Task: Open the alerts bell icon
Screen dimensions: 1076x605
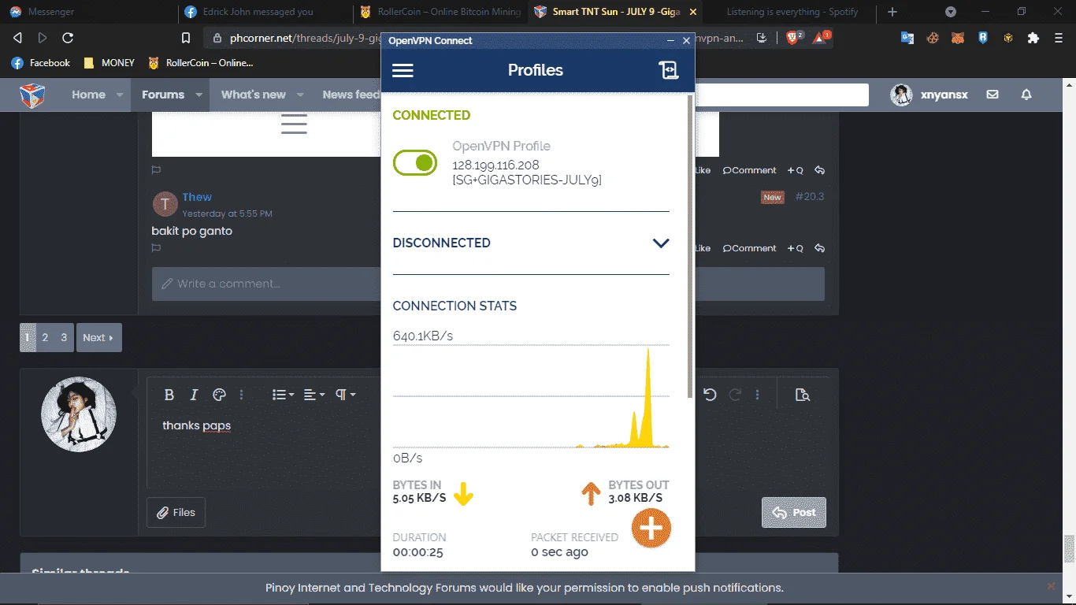Action: coord(1026,95)
